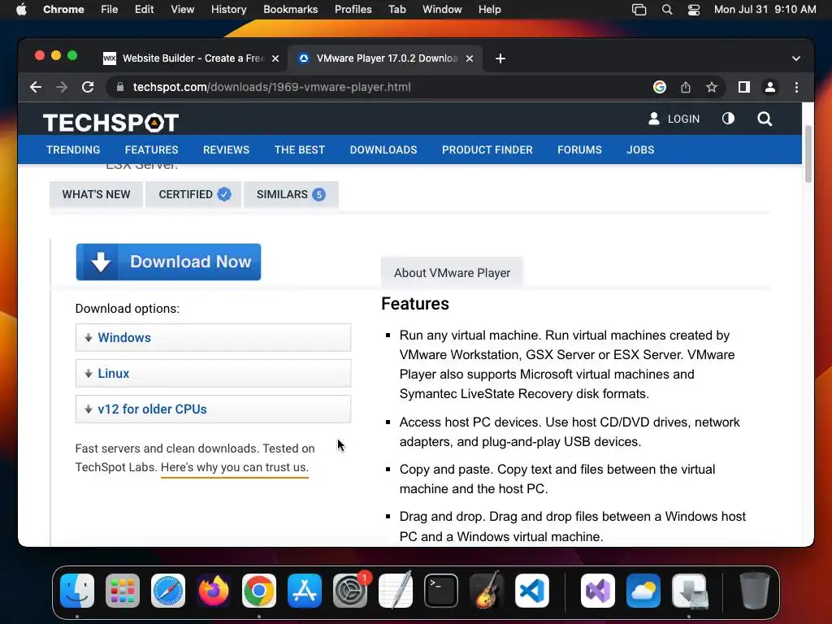Switch to WHAT'S NEW tab
The width and height of the screenshot is (832, 624).
point(96,194)
